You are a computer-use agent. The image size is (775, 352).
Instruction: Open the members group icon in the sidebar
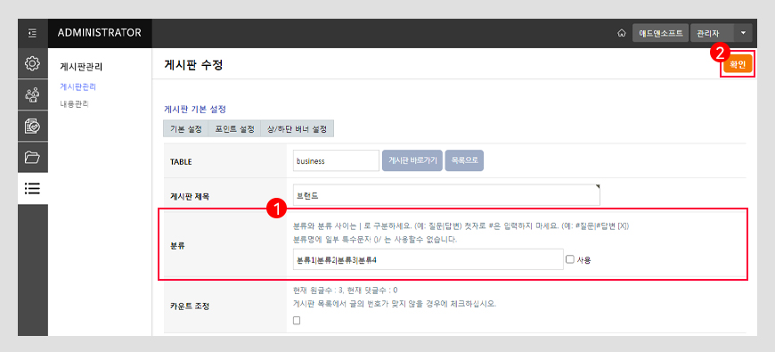(x=33, y=94)
